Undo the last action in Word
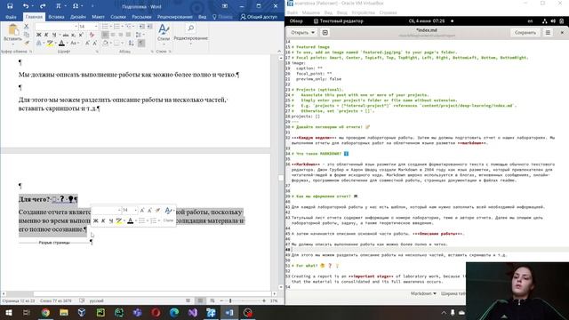 (x=26, y=6)
